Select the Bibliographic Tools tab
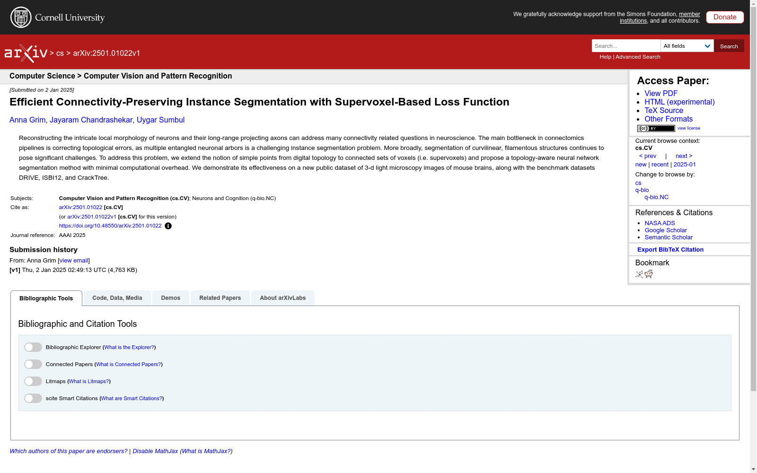Screen dimensions: 757x473 tap(46, 298)
